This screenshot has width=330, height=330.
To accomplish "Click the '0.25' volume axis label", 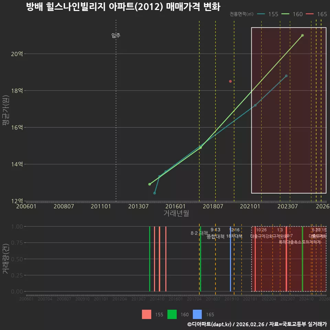I will click(17, 275).
